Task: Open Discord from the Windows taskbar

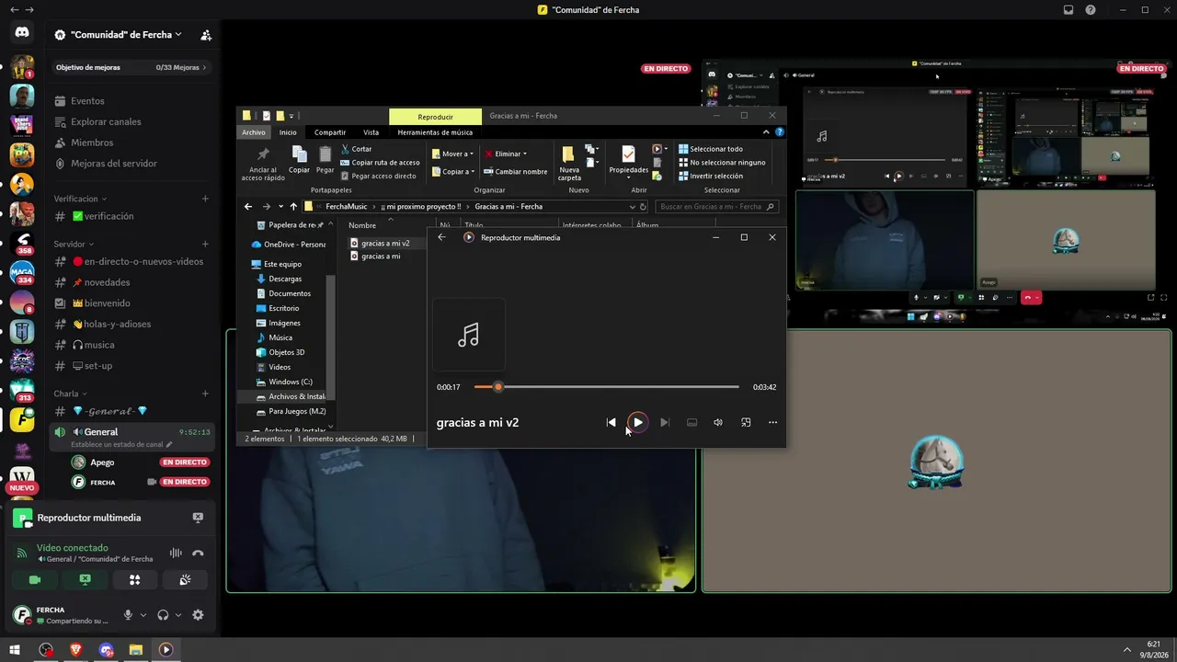Action: click(106, 650)
